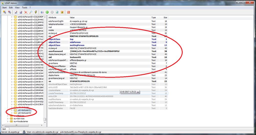256x135 pixels.
Task: Click folder icon of schGrAcPersonID=Z2XVZ3RV
Action: tap(16, 104)
